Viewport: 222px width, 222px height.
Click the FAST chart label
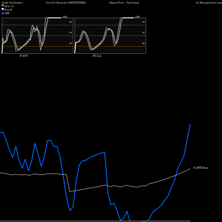24,56
